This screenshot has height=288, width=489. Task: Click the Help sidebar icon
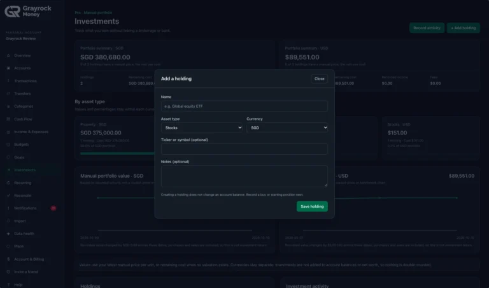[x=8, y=285]
